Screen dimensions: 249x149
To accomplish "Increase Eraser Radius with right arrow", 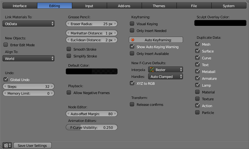I will coord(115,24).
